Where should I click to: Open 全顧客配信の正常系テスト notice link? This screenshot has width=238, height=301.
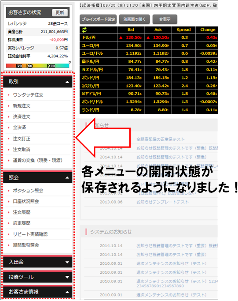(x=160, y=139)
